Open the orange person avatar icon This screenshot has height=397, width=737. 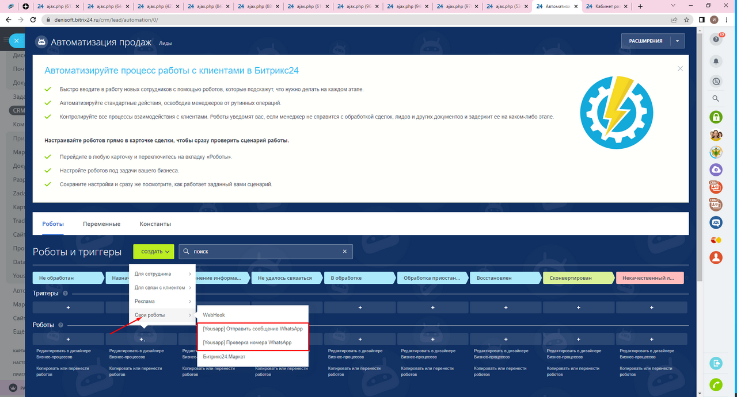pos(716,257)
